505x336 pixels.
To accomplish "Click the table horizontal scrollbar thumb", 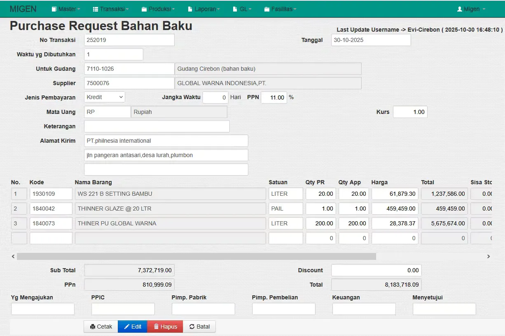I will 196,256.
